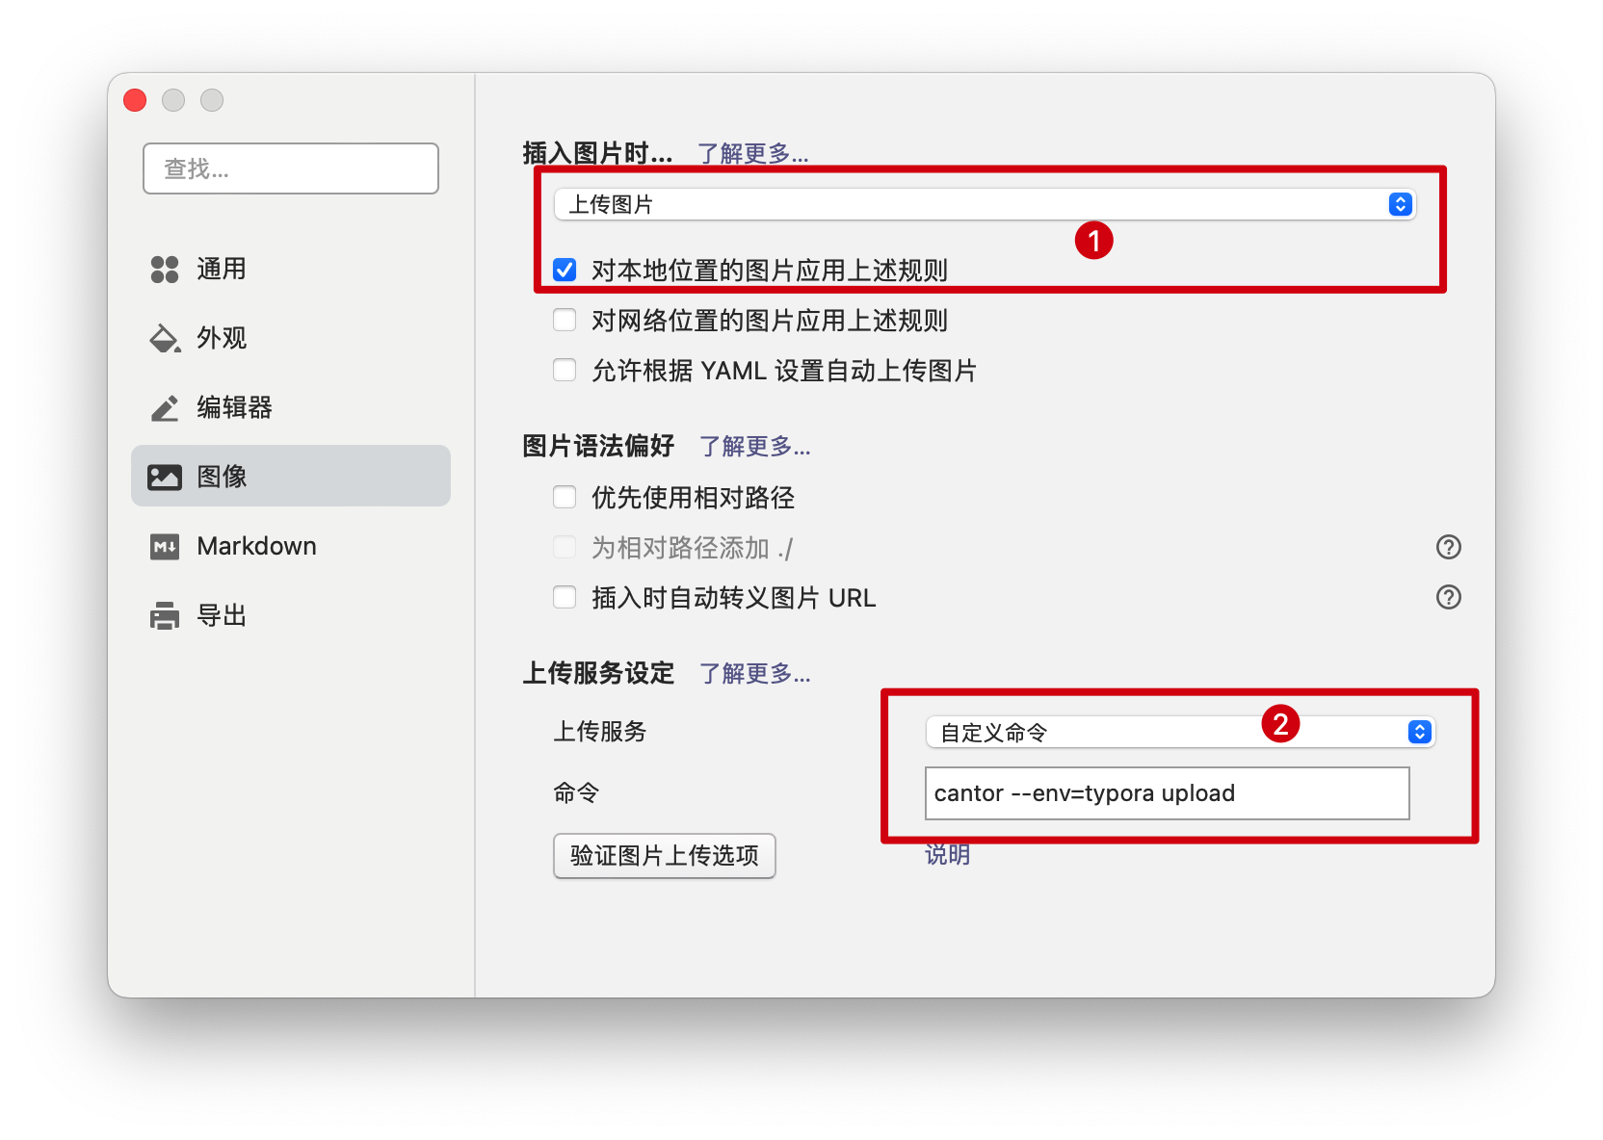
Task: Go to 编辑器 settings
Action: click(x=291, y=407)
